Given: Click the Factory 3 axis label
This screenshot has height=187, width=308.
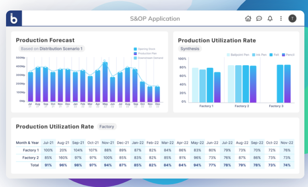Looking at the screenshot, I should [x=276, y=106].
